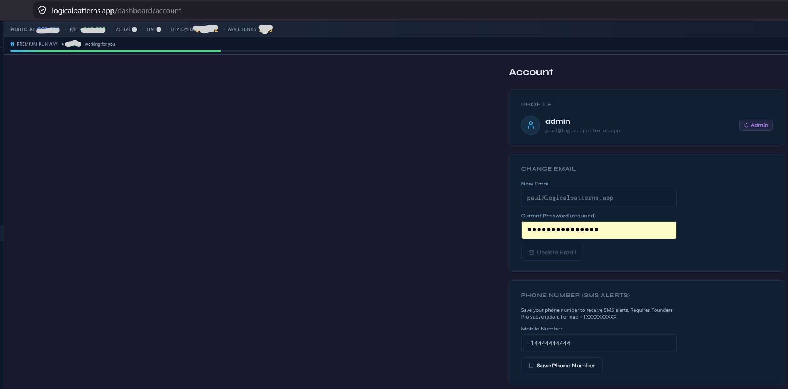Click the Premium Runway icon

pyautogui.click(x=12, y=44)
